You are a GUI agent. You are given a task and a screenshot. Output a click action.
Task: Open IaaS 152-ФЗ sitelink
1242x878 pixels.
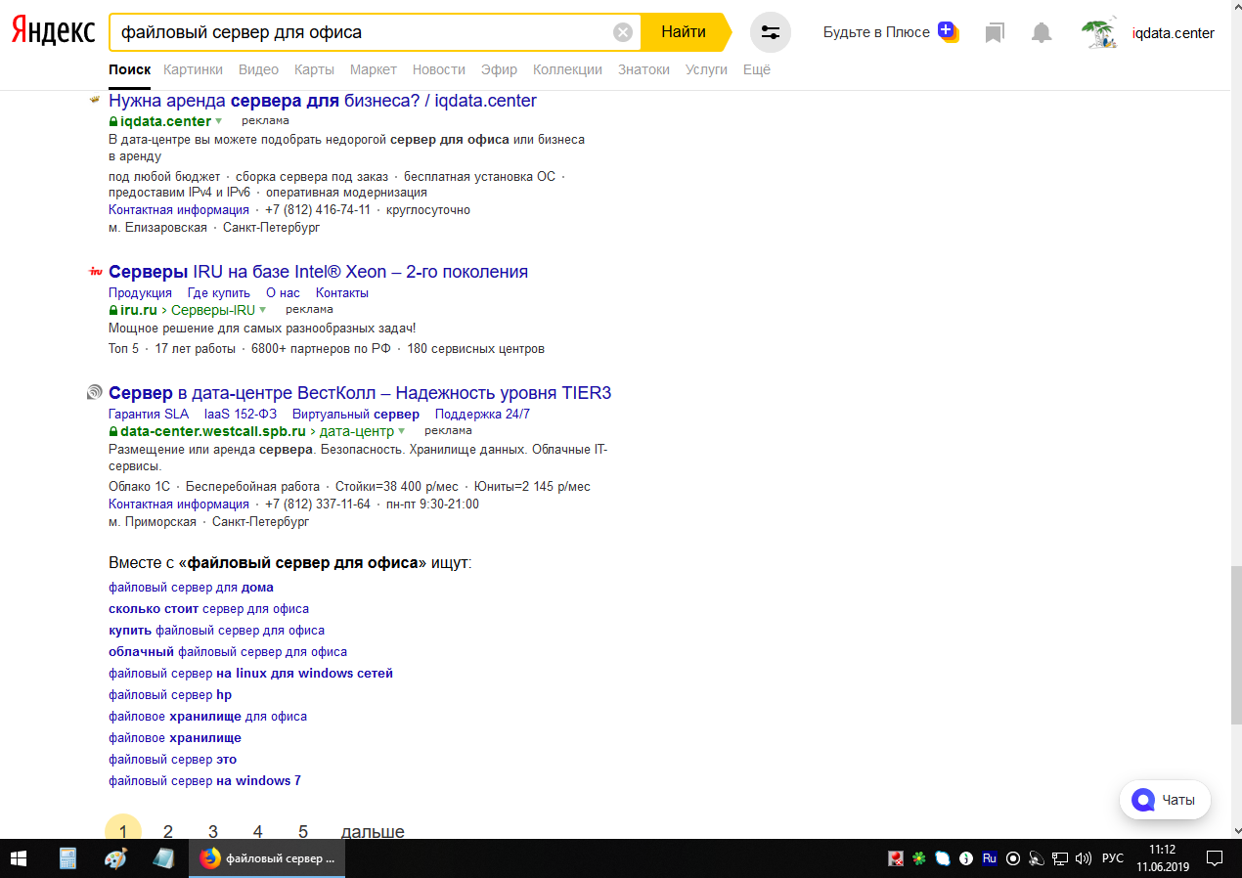click(x=241, y=414)
